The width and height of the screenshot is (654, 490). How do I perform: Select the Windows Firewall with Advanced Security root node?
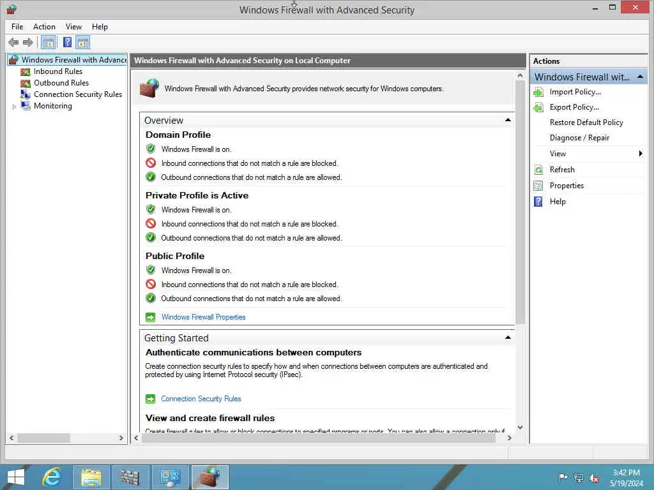coord(68,60)
